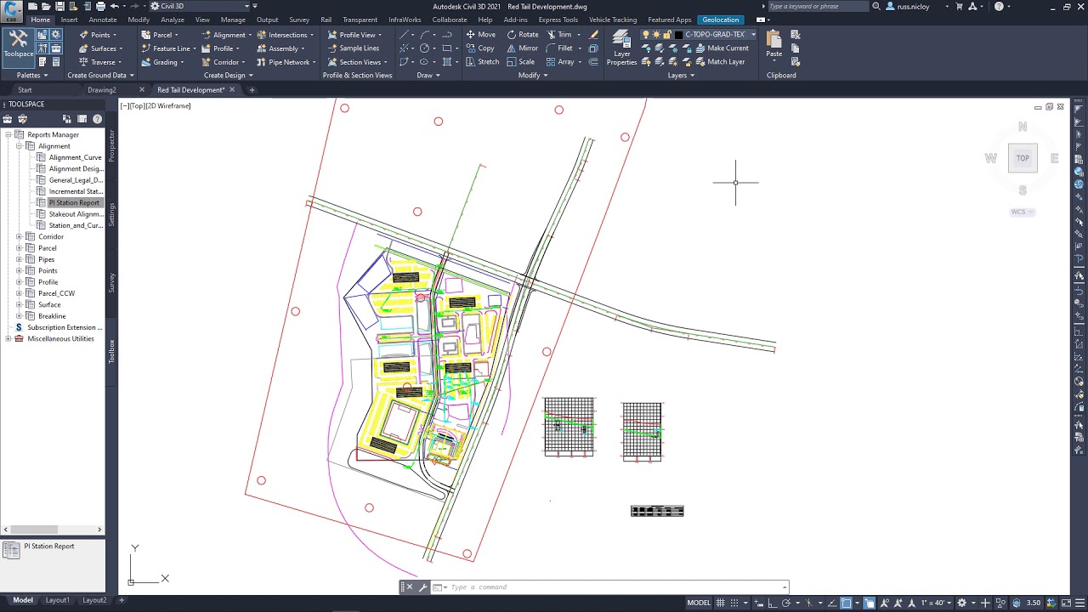This screenshot has width=1088, height=612.
Task: Switch to Drawing2 document tab
Action: [x=102, y=89]
